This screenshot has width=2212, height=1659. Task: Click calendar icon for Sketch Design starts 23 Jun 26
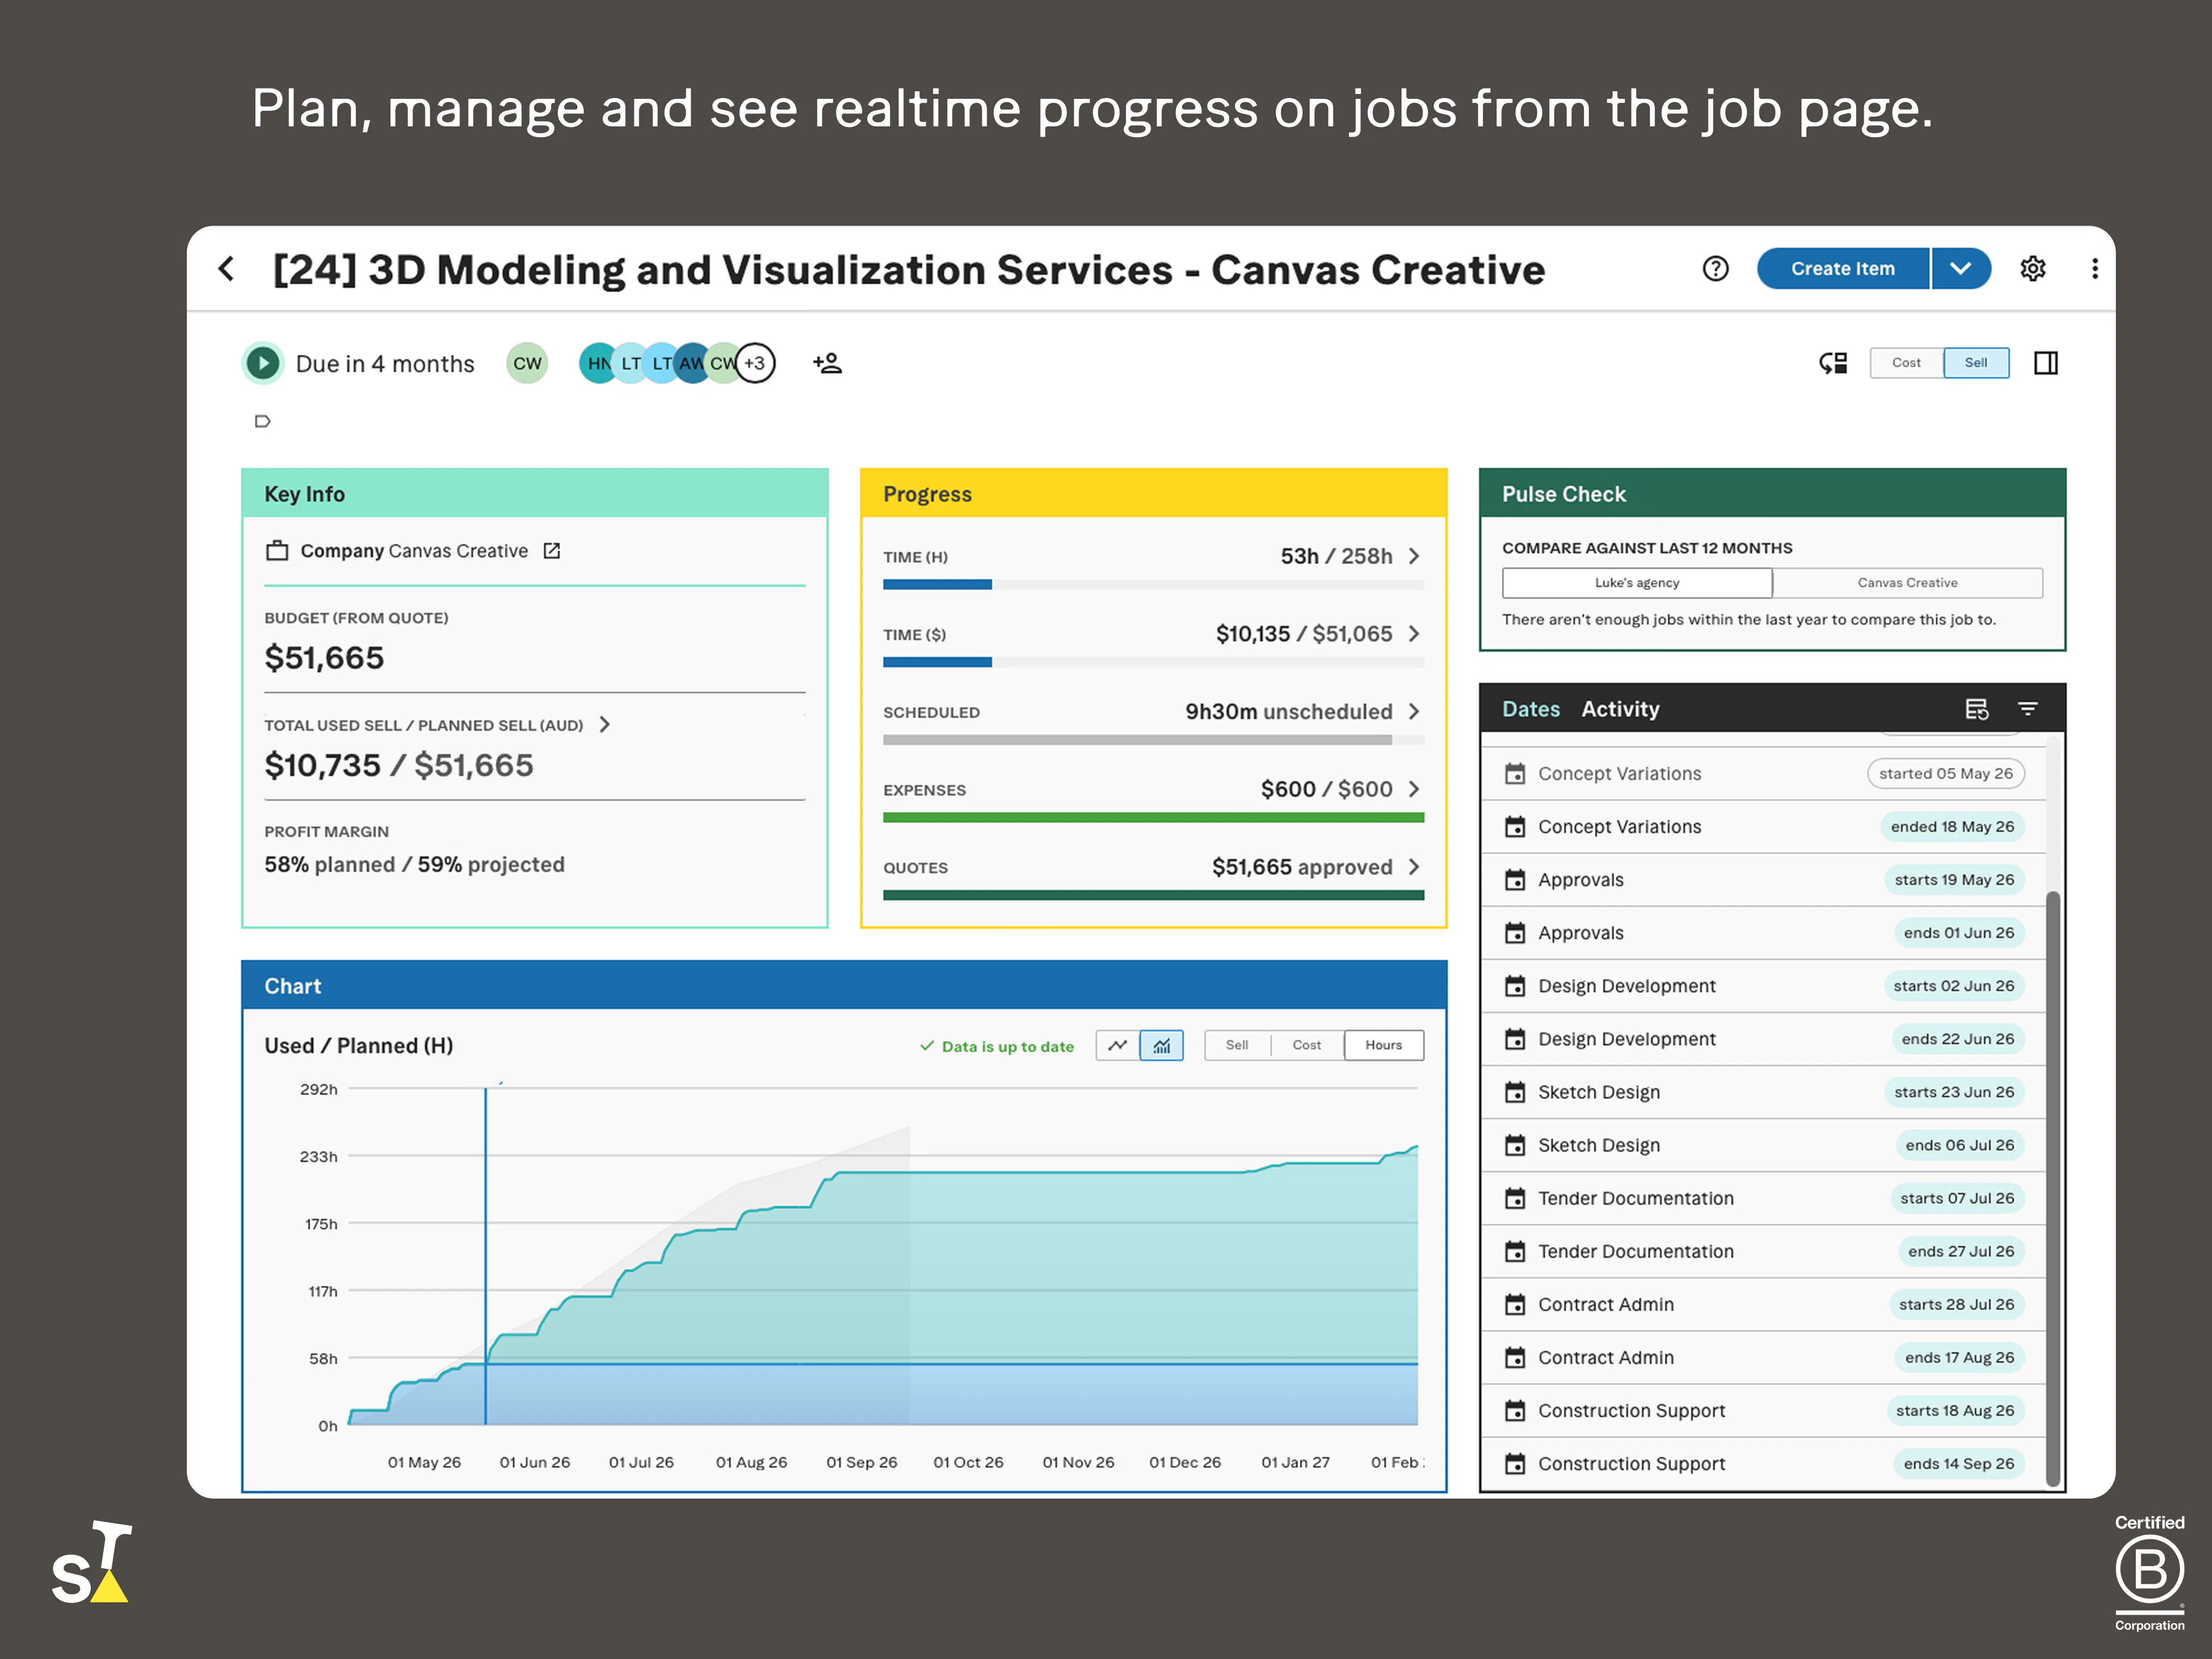tap(1515, 1092)
